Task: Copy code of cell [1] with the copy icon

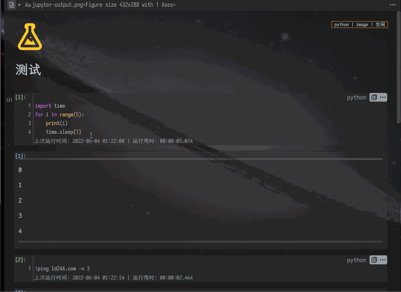Action: (x=374, y=97)
